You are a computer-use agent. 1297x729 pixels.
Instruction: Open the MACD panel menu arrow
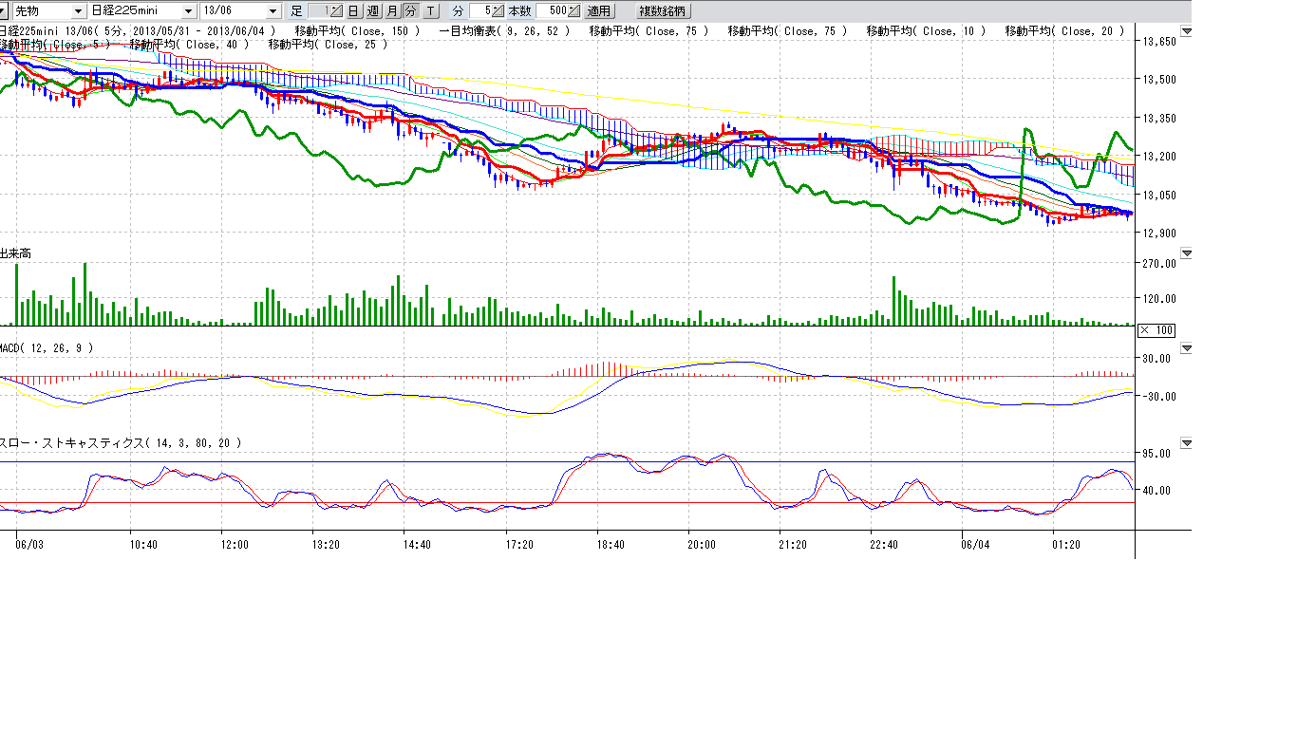point(1186,348)
